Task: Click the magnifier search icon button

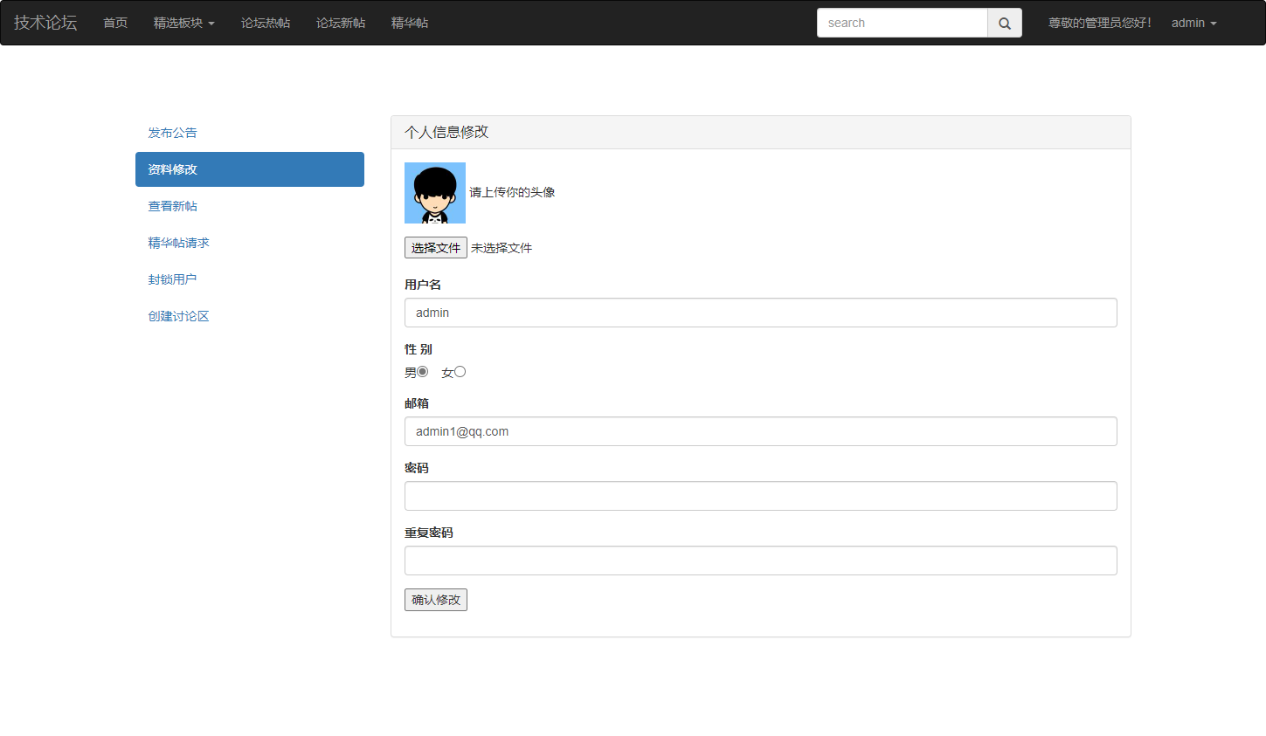Action: pos(1004,24)
